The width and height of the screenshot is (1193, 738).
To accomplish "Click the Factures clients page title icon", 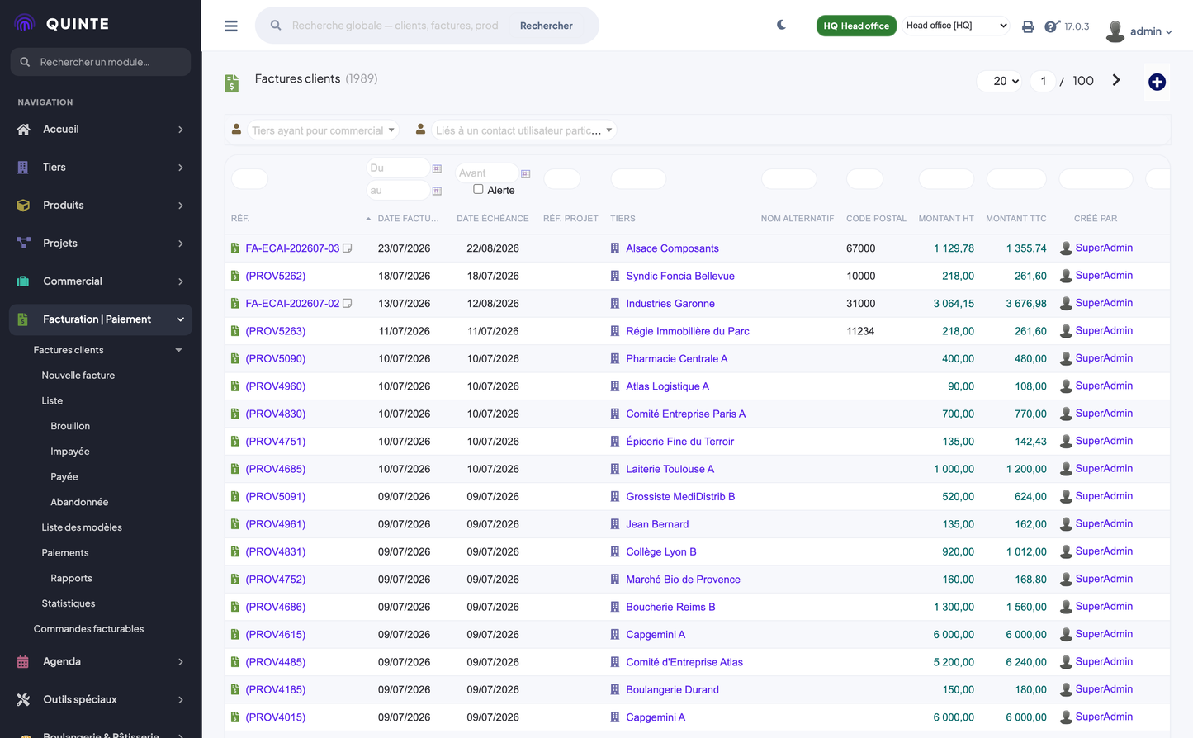I will click(232, 83).
